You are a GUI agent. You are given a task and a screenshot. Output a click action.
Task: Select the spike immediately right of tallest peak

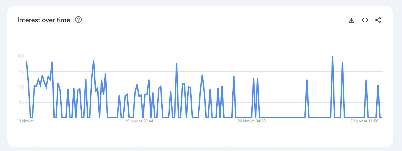(x=343, y=62)
